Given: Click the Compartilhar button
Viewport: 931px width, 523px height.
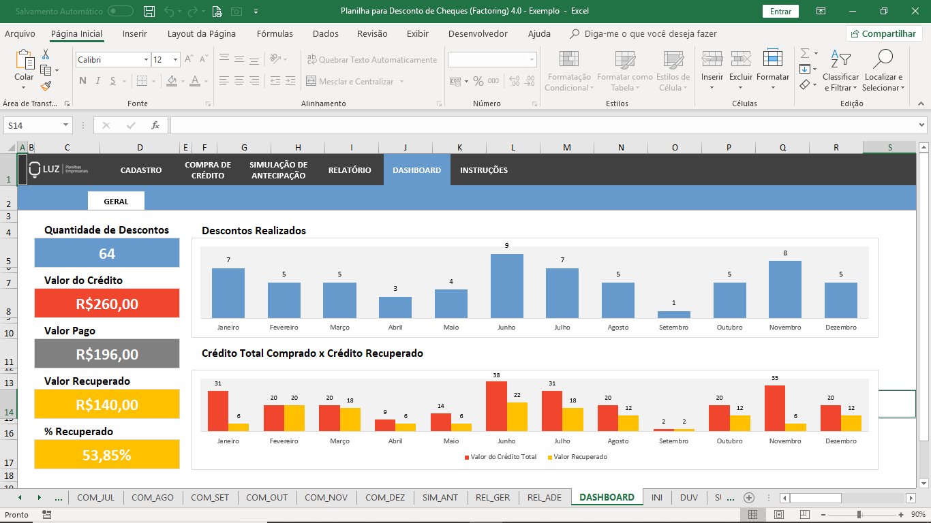Looking at the screenshot, I should pyautogui.click(x=884, y=33).
